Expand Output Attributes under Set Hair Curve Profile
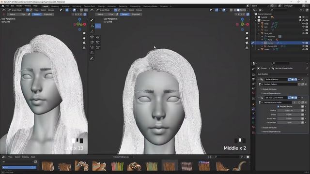Viewport: 310px width, 174px height. pyautogui.click(x=269, y=128)
